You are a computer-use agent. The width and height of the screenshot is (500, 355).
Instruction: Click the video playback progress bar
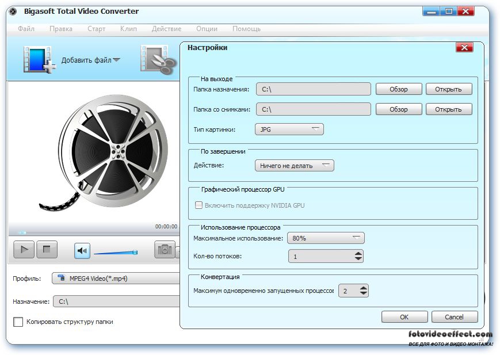coord(94,232)
